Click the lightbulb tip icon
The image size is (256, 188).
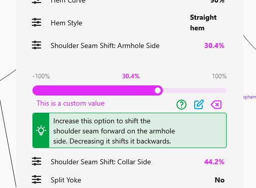pyautogui.click(x=41, y=130)
